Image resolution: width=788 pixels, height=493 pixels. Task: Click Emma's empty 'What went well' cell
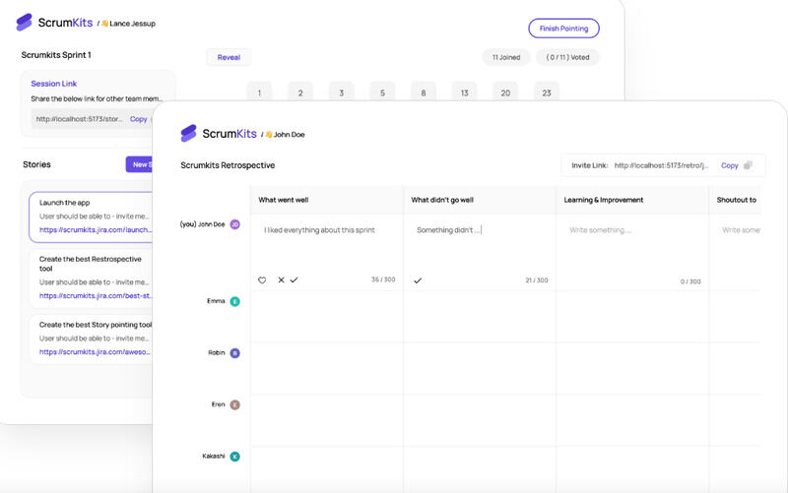pos(327,317)
